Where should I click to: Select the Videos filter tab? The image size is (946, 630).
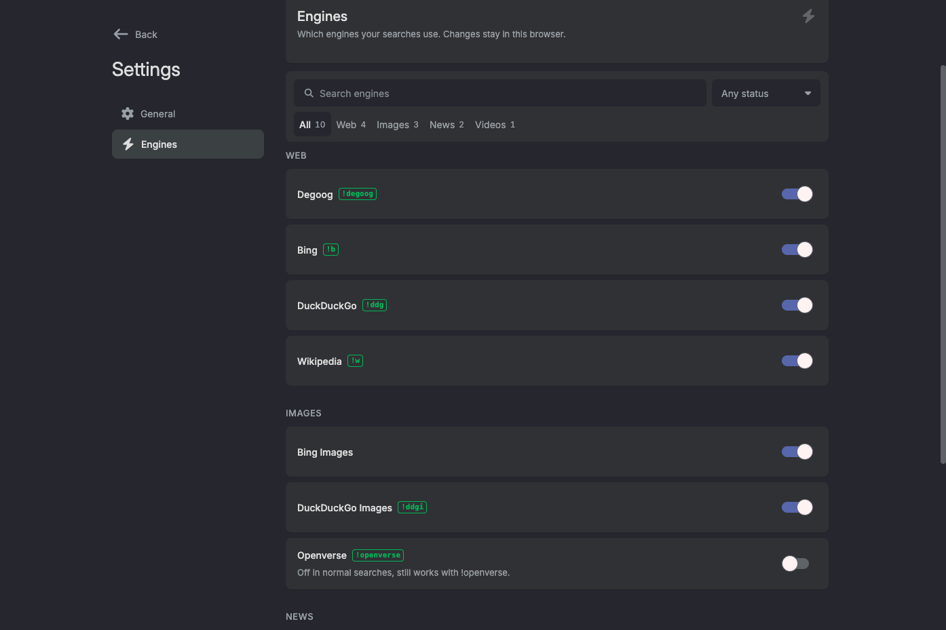495,124
